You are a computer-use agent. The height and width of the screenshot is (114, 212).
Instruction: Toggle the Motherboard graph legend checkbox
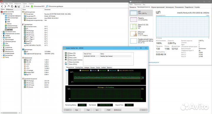click(80, 70)
